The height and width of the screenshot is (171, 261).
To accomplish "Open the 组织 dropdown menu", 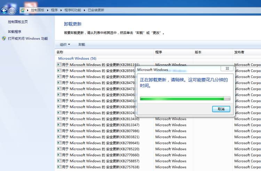I will tap(65, 44).
